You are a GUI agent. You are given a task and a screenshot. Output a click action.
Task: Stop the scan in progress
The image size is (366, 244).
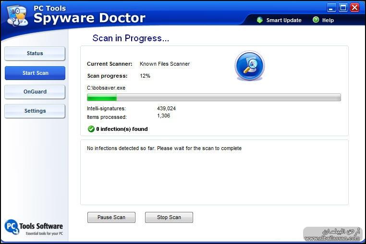point(169,217)
